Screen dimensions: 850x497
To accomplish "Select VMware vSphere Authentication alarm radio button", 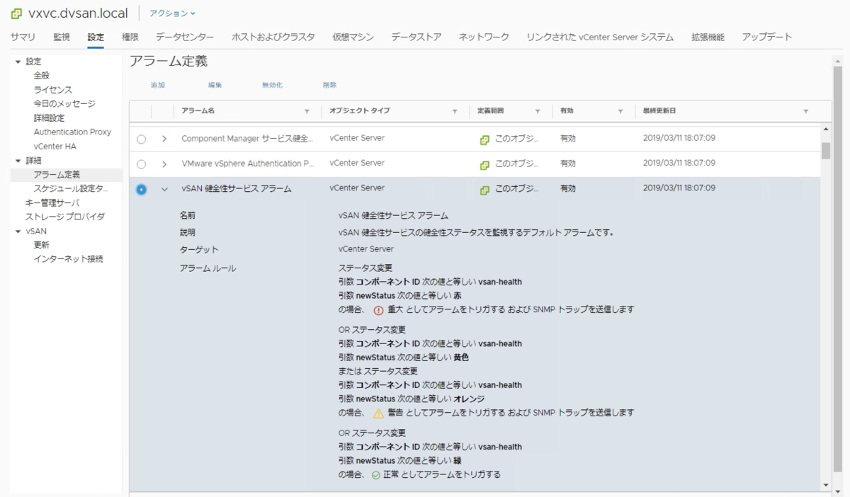I will (x=141, y=164).
